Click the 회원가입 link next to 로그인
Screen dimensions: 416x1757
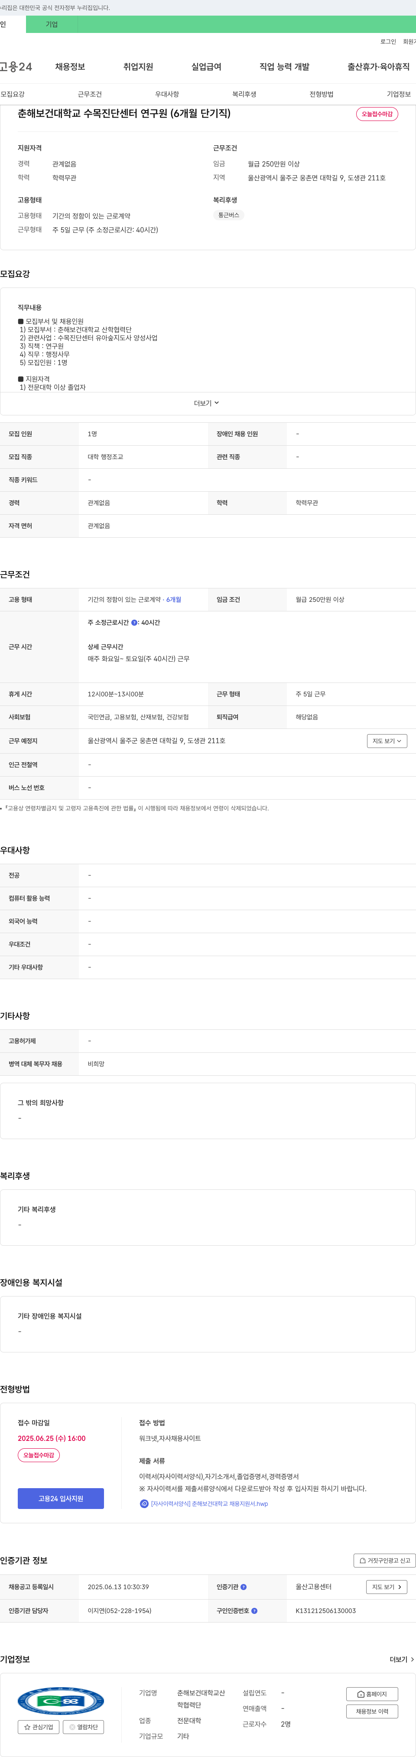409,42
